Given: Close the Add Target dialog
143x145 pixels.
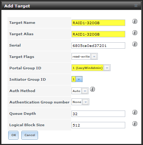Looking at the screenshot, I should tap(136, 6).
